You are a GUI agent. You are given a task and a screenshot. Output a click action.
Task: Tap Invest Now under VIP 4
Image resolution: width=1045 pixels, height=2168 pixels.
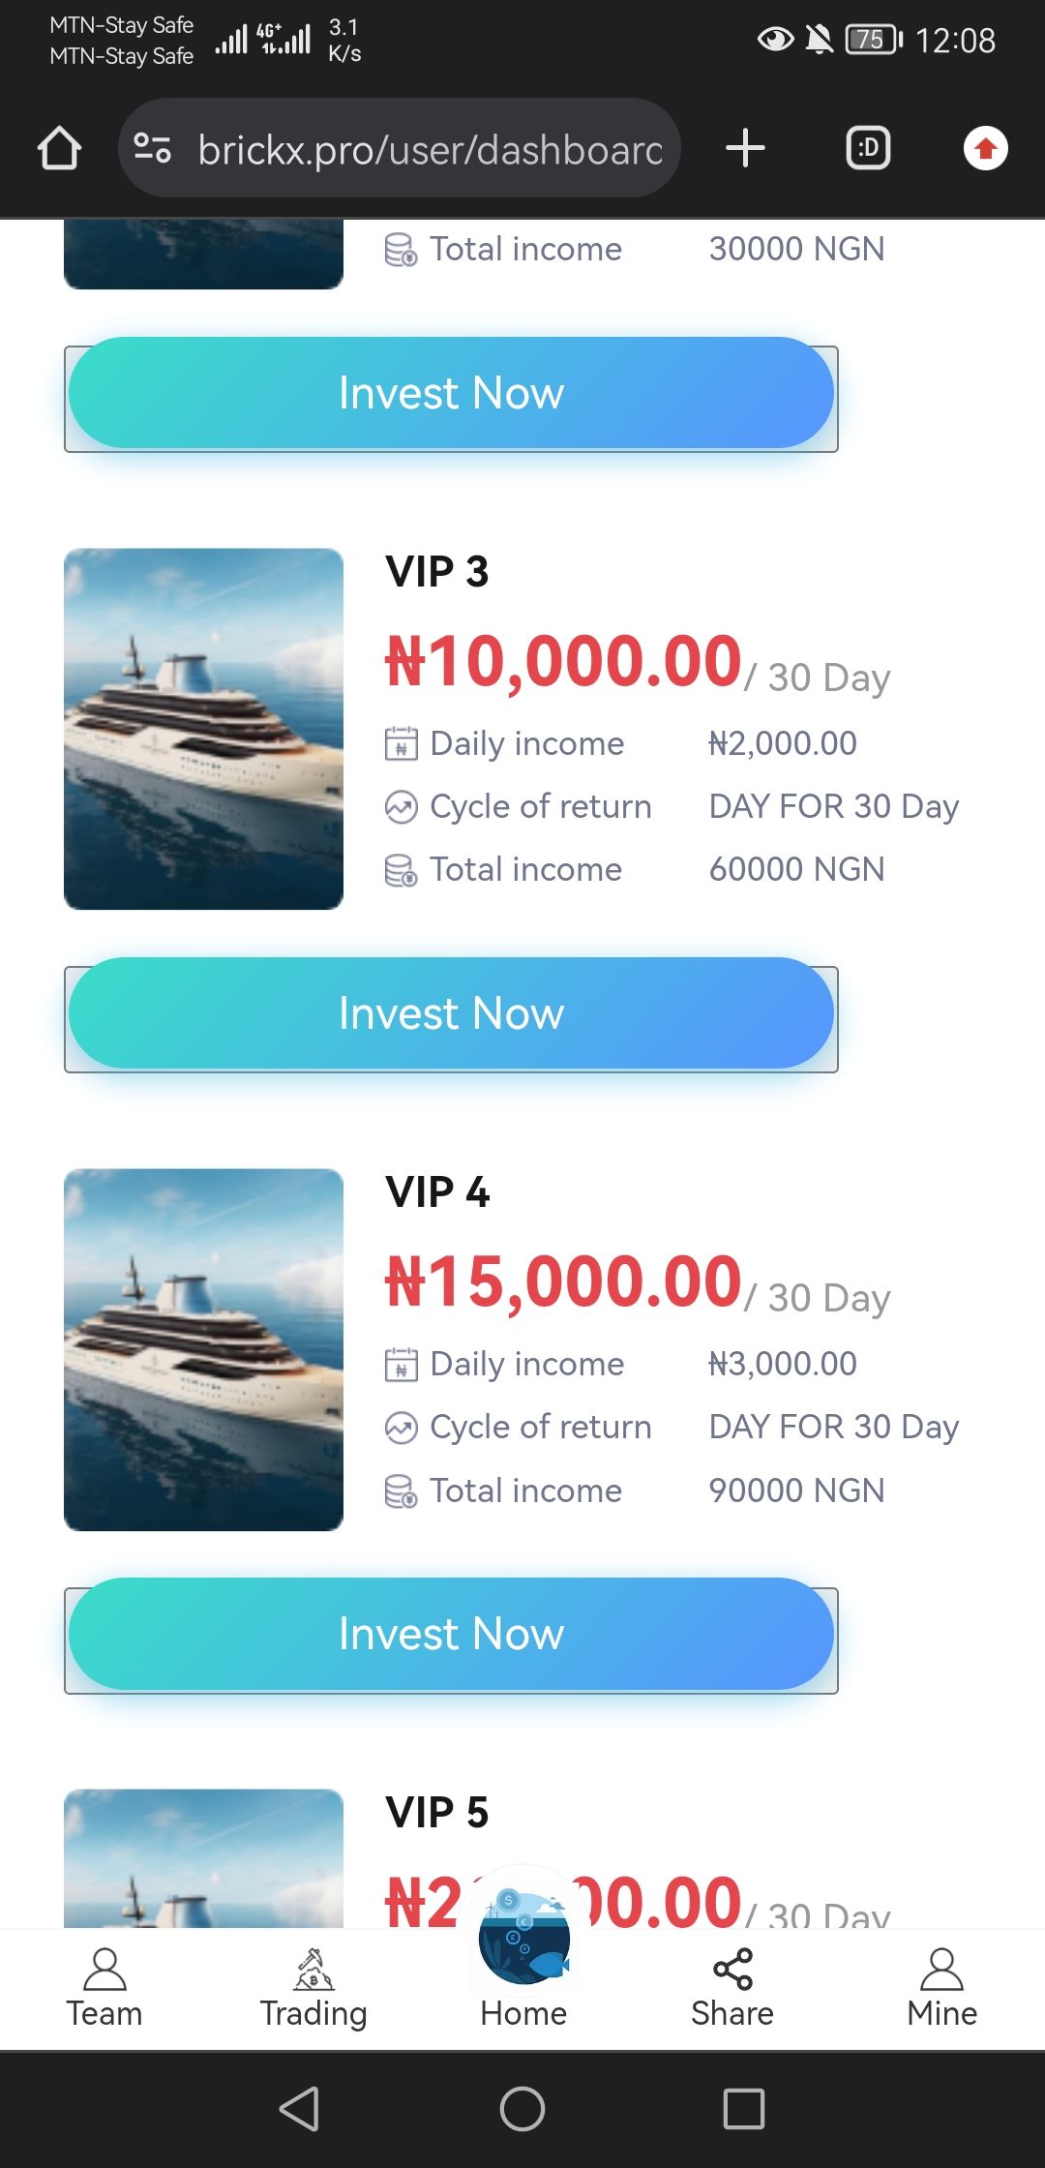(x=451, y=1634)
